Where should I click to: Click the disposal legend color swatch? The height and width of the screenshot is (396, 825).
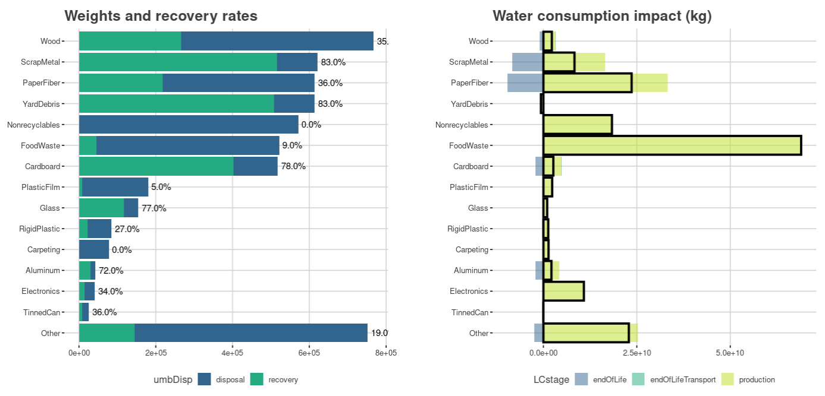click(205, 379)
